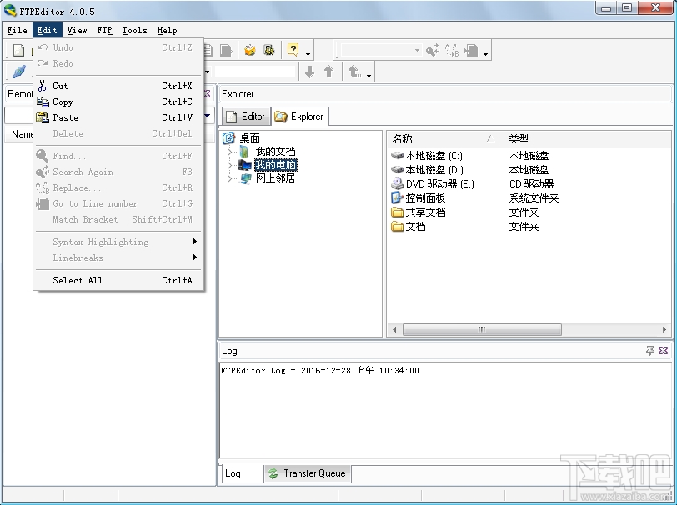677x505 pixels.
Task: Open the File menu
Action: (18, 30)
